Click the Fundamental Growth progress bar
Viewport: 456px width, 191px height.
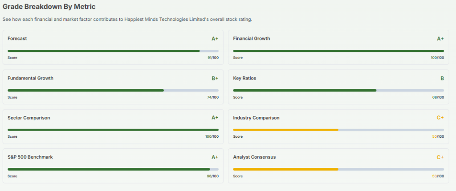[x=113, y=91]
